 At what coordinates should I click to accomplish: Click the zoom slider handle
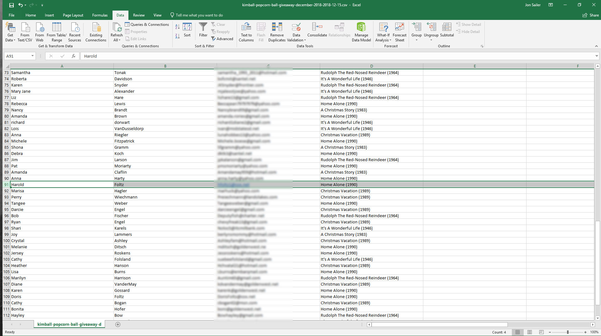tap(568, 332)
